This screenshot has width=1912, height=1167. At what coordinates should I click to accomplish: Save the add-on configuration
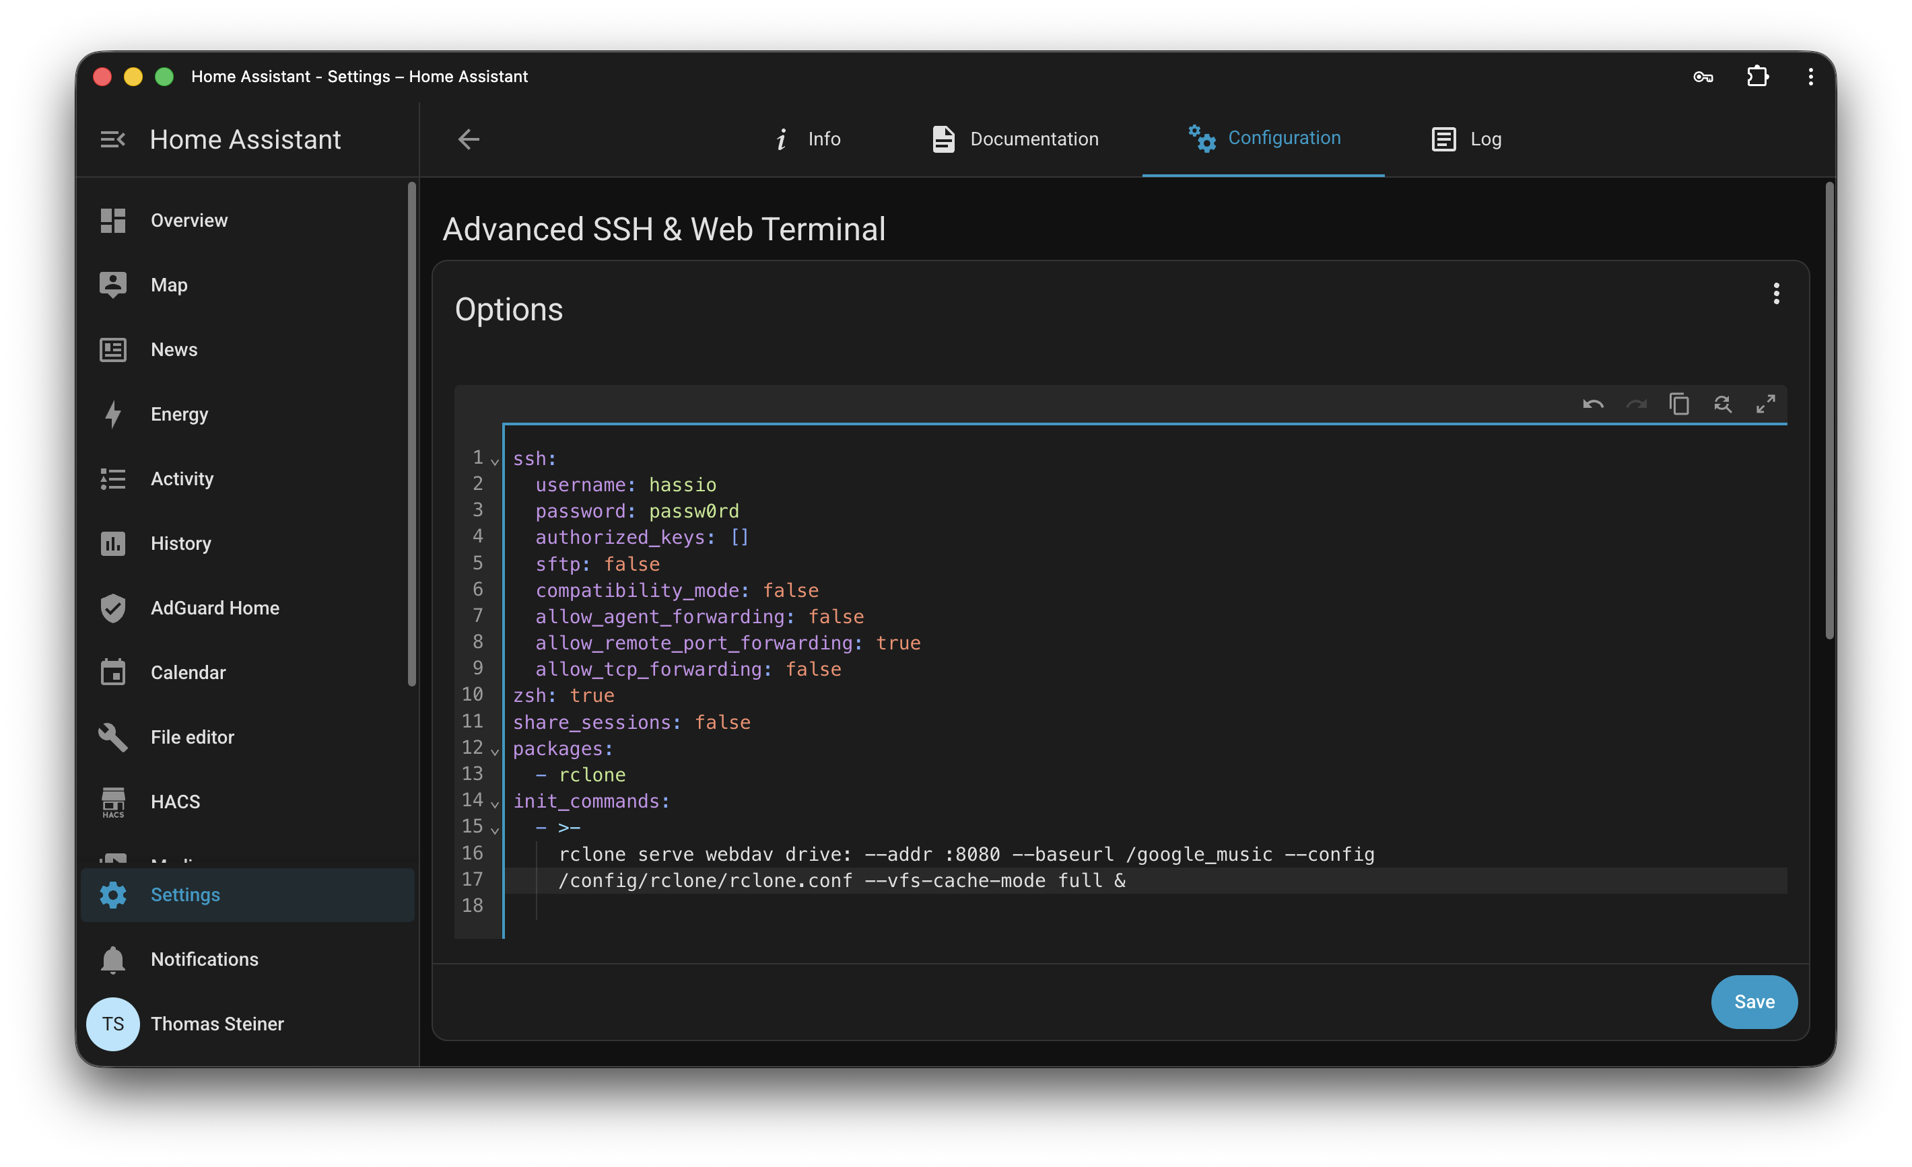pos(1753,1001)
